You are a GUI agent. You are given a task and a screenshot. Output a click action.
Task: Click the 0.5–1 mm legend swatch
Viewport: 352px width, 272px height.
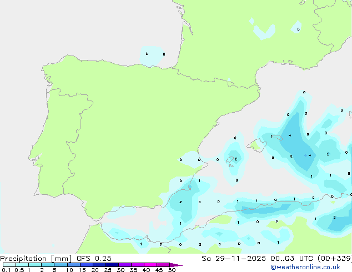point(22,265)
